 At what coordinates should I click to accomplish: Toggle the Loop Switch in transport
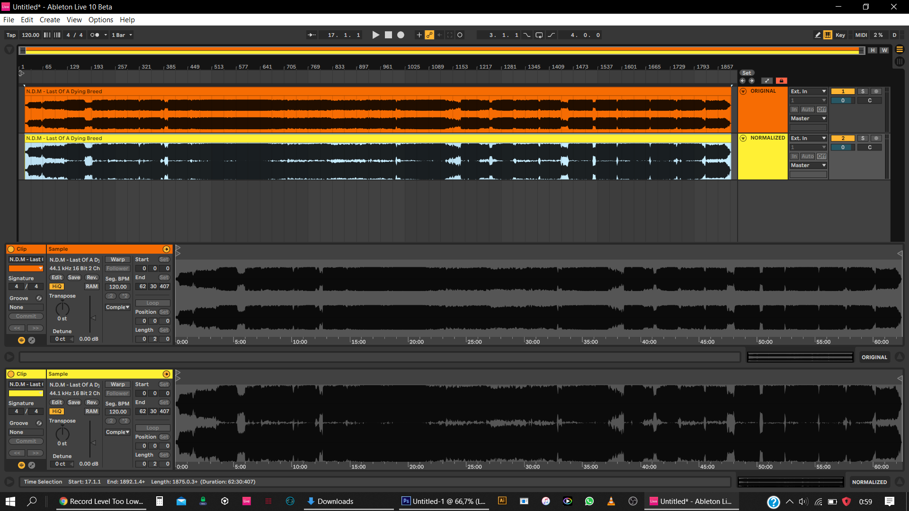click(539, 35)
